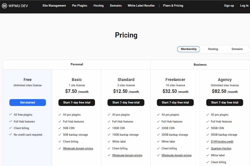Screen dimensions: 250x166
Task: Click 'Full Hub features' under Free
Action: (24, 122)
